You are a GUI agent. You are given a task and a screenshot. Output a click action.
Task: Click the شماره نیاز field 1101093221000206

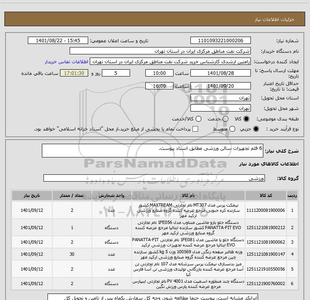click(221, 41)
